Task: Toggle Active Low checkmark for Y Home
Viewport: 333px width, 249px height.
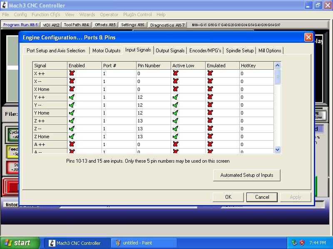Action: tap(175, 113)
